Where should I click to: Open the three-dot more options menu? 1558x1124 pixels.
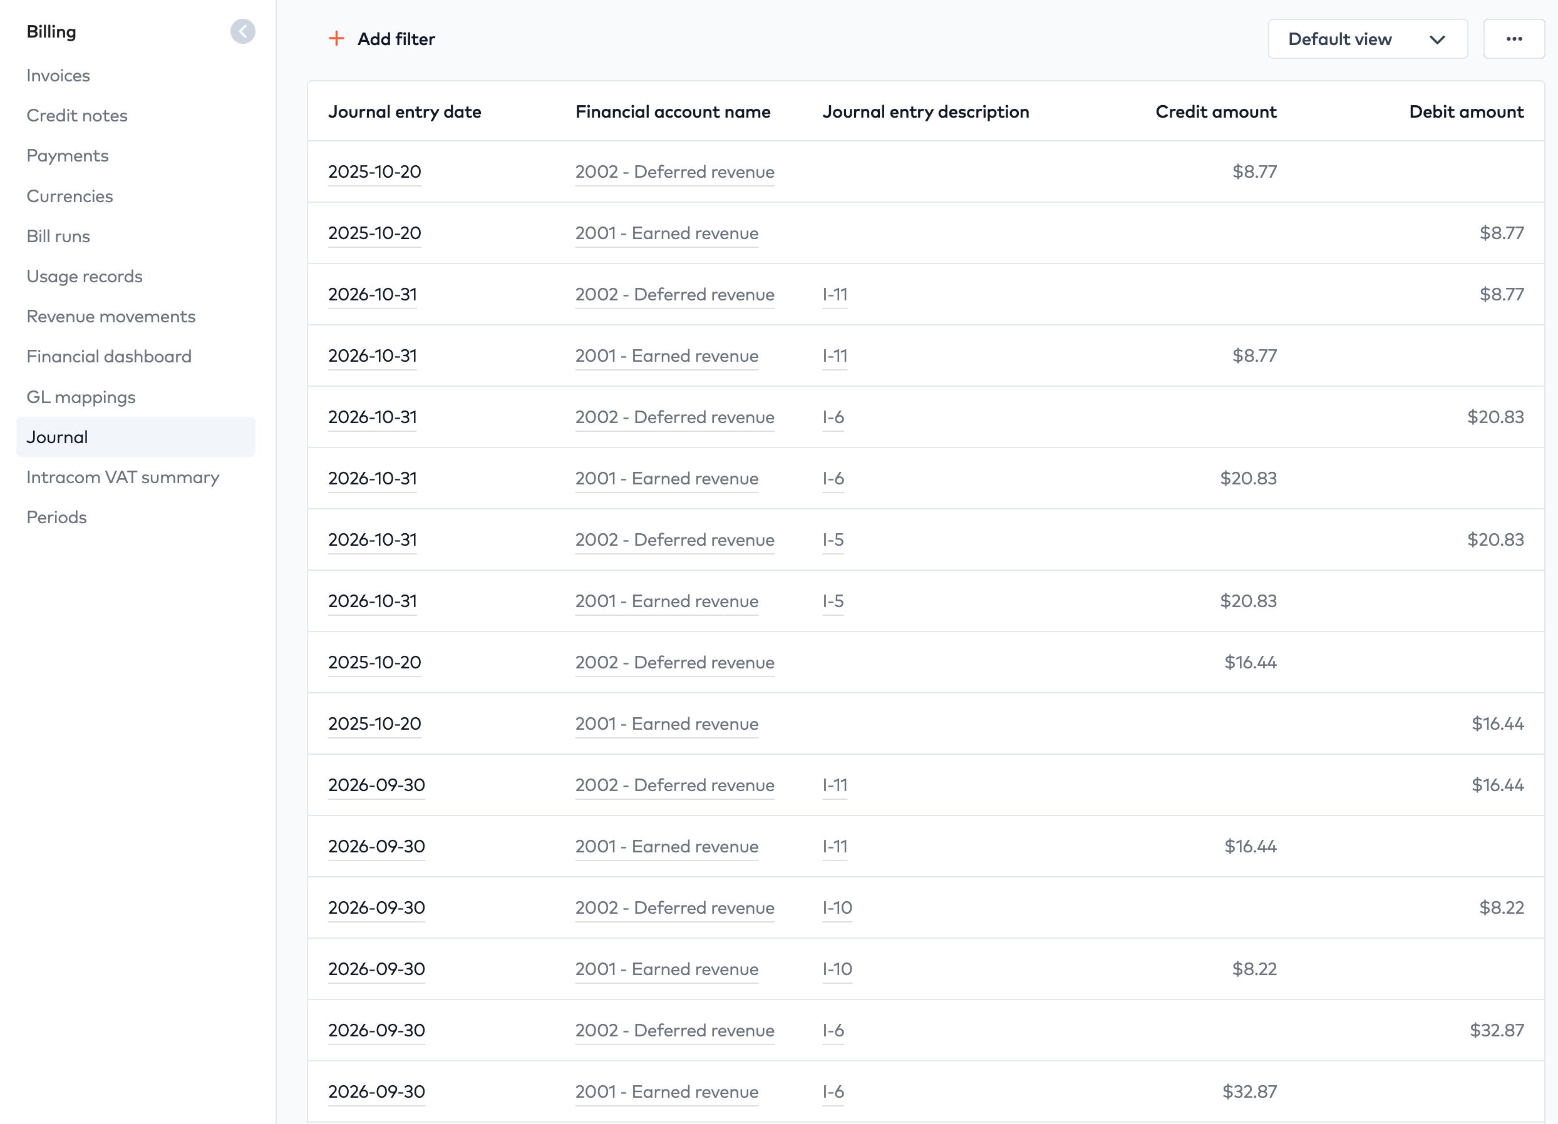pos(1514,39)
